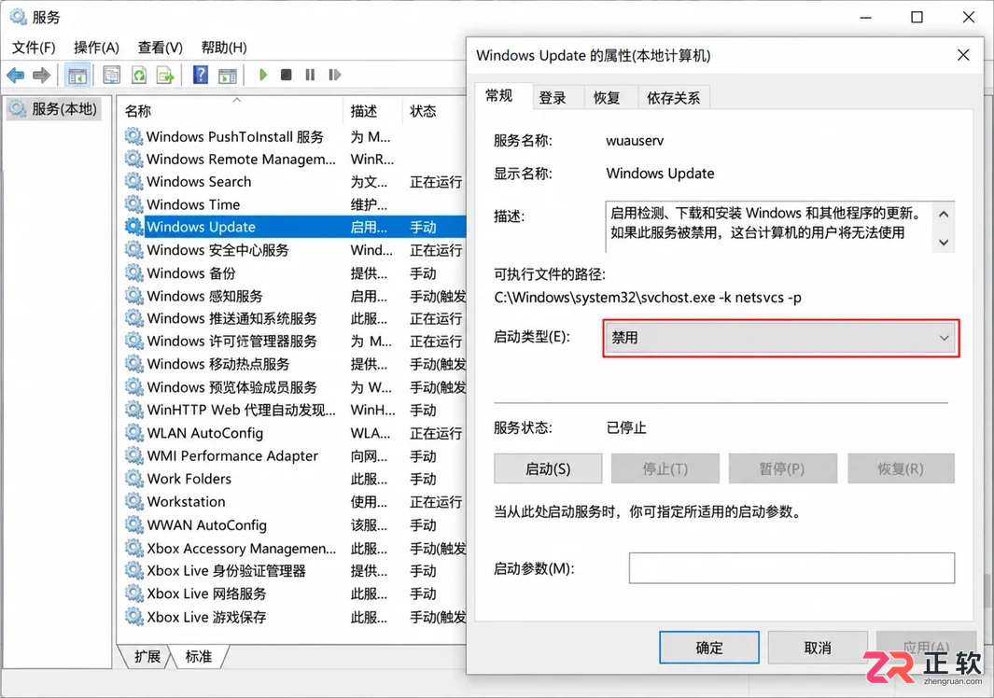994x698 pixels.
Task: Click gear icon of Windows Time service
Action: (133, 204)
